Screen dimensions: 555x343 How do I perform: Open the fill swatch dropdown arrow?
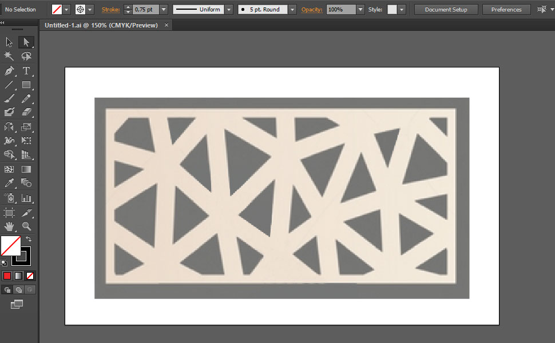pyautogui.click(x=66, y=10)
